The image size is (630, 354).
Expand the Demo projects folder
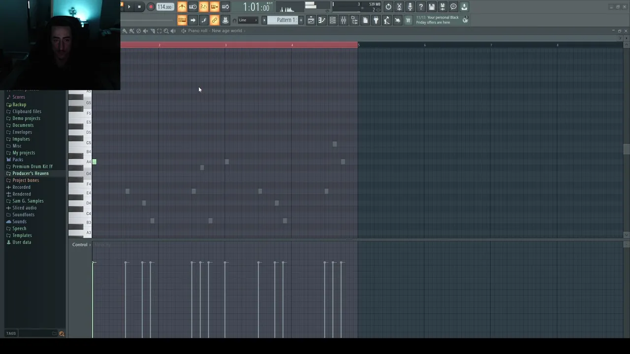[x=26, y=118]
